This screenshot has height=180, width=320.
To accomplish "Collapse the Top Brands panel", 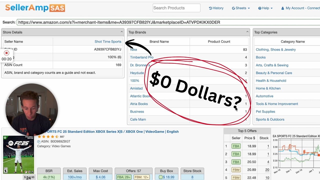I will [247, 32].
